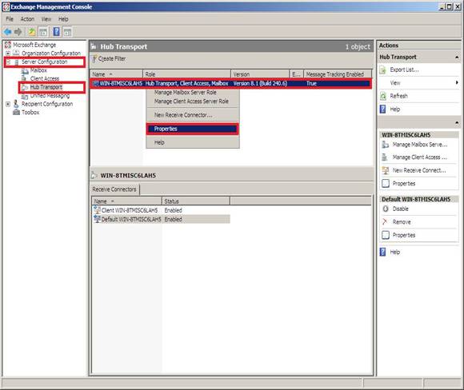Viewport: 464px width, 390px height.
Task: Click the bottom Help icon in Actions
Action: coord(383,252)
